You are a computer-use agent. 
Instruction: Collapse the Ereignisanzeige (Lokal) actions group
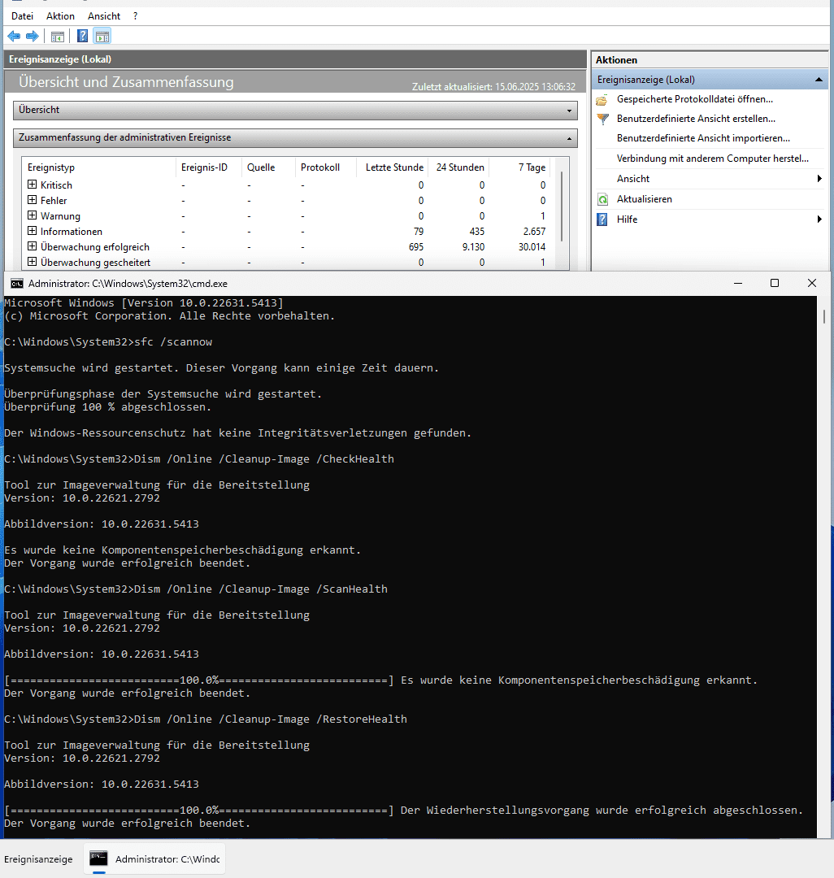[819, 80]
